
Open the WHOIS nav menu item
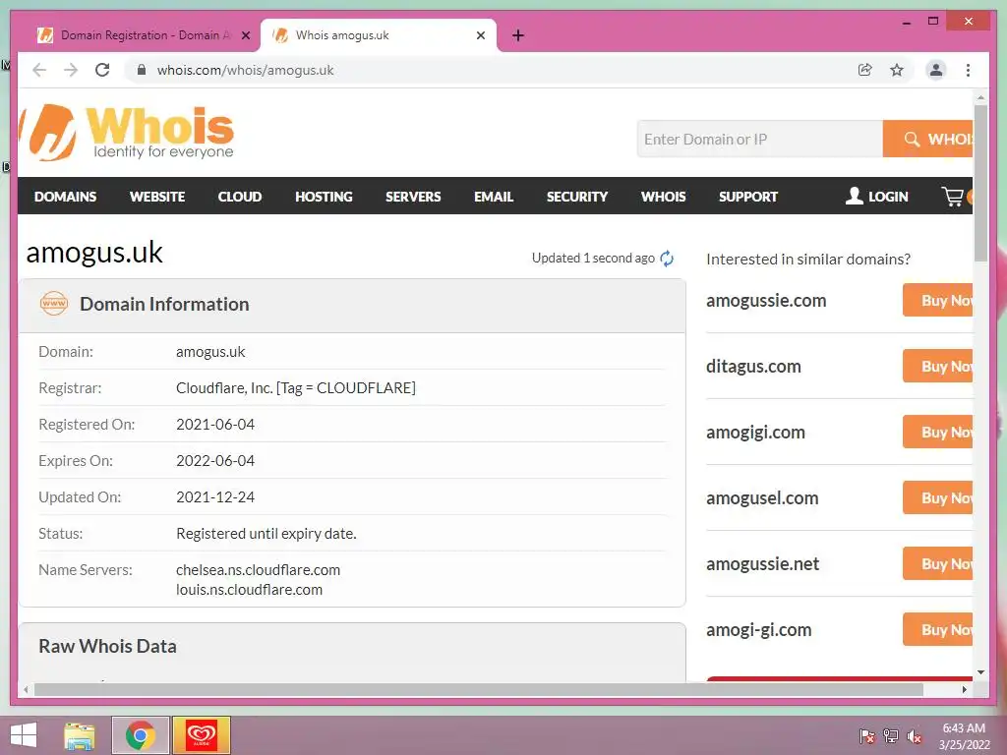pos(664,197)
